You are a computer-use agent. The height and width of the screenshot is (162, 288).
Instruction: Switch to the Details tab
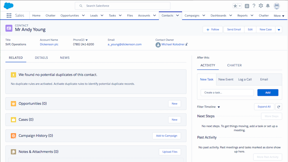coord(41,58)
